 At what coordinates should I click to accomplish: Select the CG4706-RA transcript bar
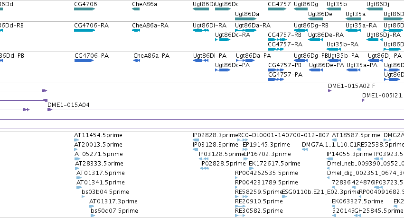tap(85, 30)
